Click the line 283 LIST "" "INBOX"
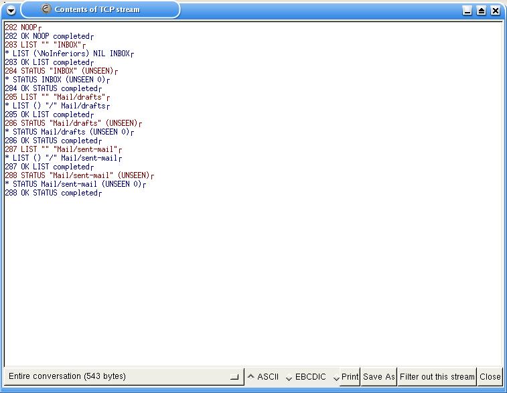507x393 pixels. [x=43, y=45]
